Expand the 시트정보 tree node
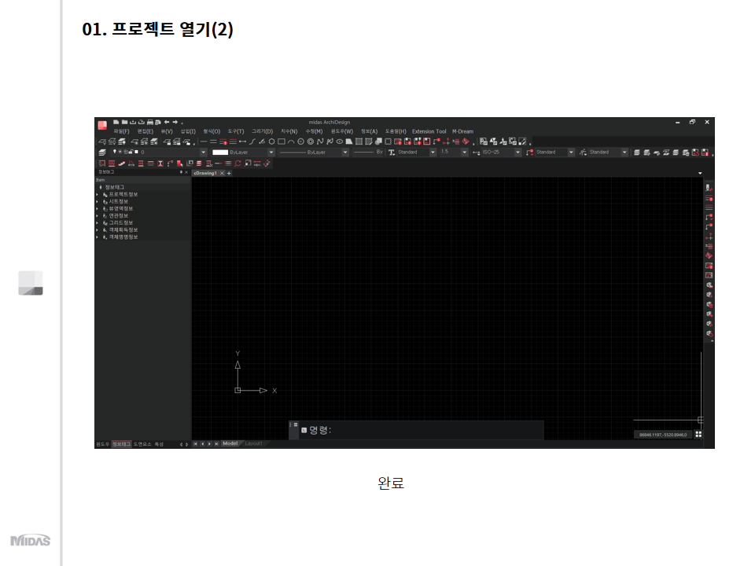This screenshot has height=566, width=755. (98, 202)
